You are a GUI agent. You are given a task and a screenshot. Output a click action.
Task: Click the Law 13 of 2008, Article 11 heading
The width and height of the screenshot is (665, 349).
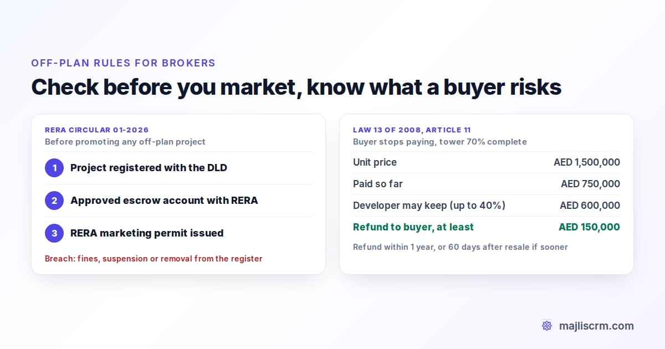[x=412, y=130]
